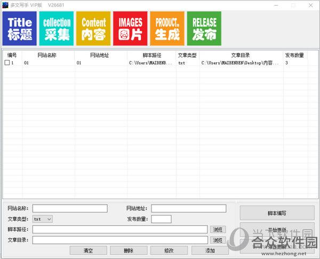This screenshot has height=259, width=320.
Task: Check the checkbox for row 1
Action: point(7,62)
